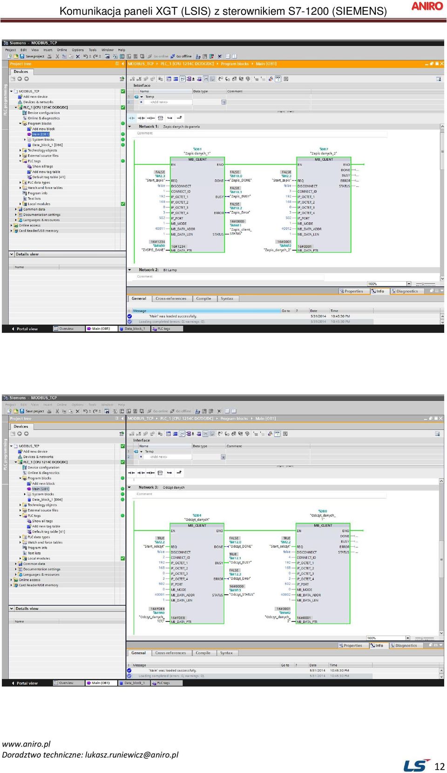Open Properties tab in upper inspector

(x=353, y=291)
